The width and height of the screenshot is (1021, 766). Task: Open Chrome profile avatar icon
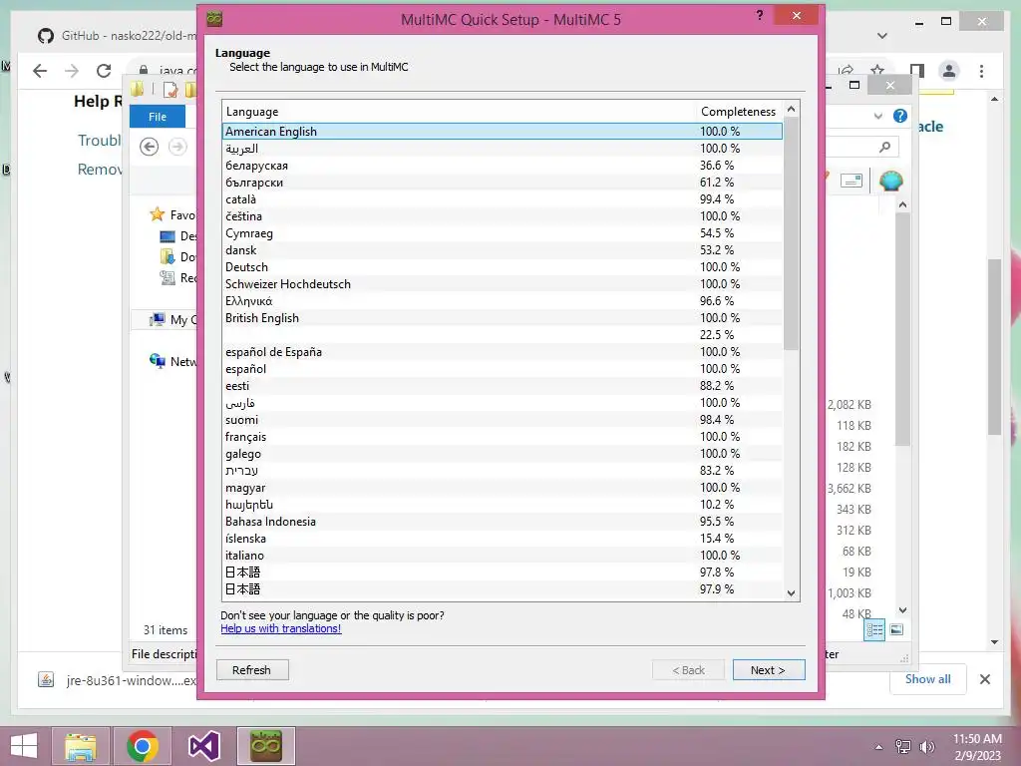[x=949, y=71]
